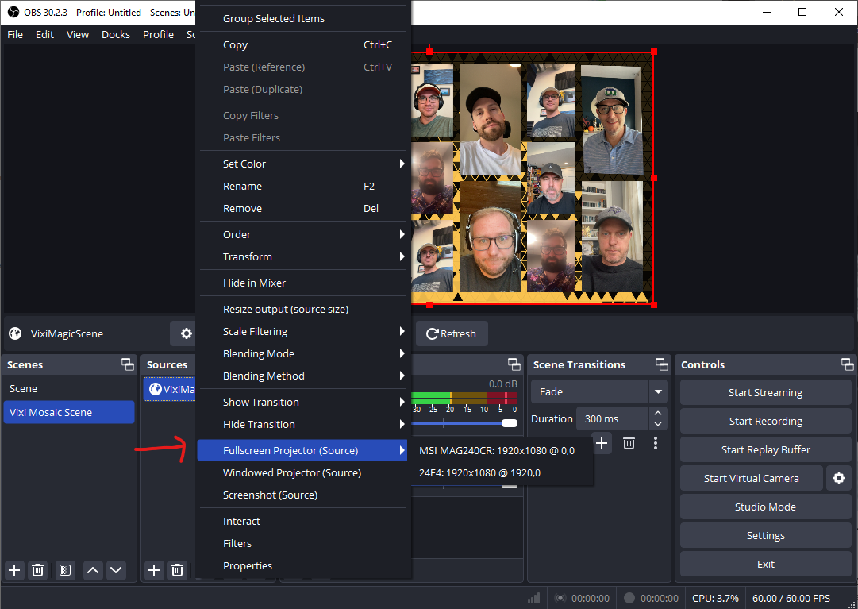Choose Remove from context menu
This screenshot has height=609, width=858.
pos(303,209)
